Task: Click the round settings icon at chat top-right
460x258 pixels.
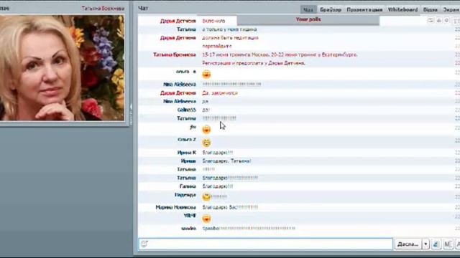Action: click(447, 21)
